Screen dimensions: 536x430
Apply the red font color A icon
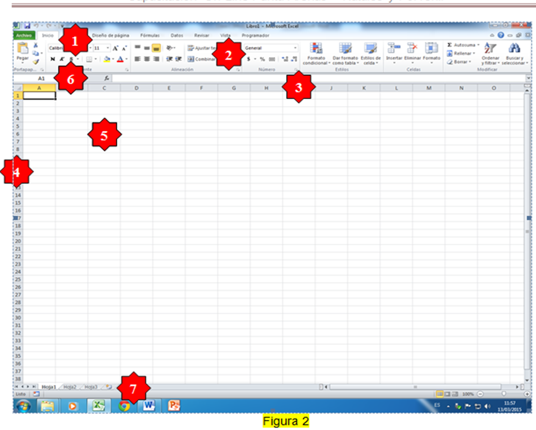(x=120, y=59)
